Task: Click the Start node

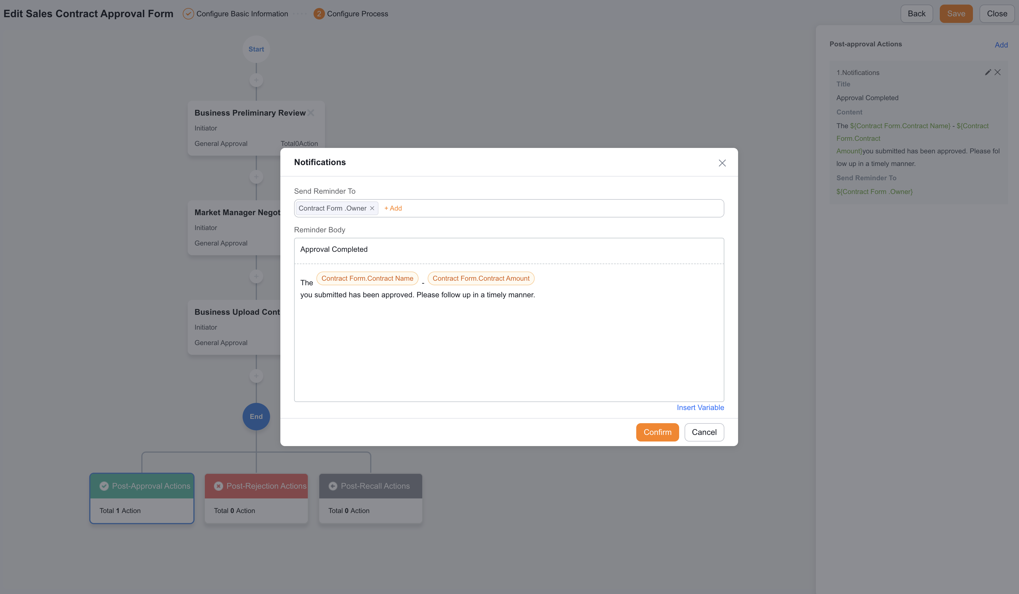Action: click(256, 49)
